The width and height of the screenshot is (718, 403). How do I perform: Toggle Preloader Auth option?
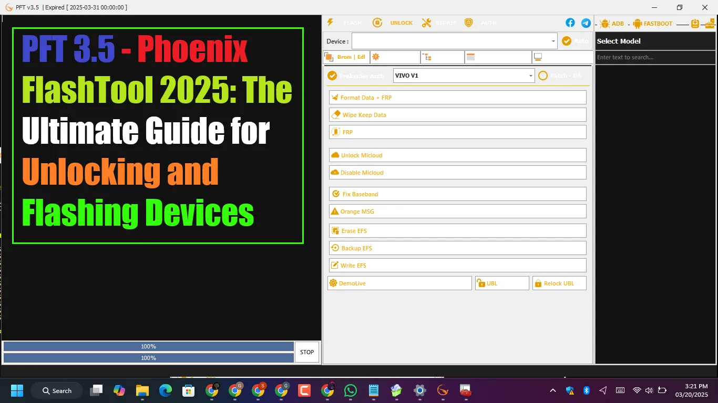coord(356,76)
